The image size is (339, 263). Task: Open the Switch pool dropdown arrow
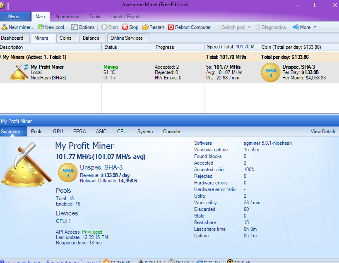pyautogui.click(x=249, y=27)
